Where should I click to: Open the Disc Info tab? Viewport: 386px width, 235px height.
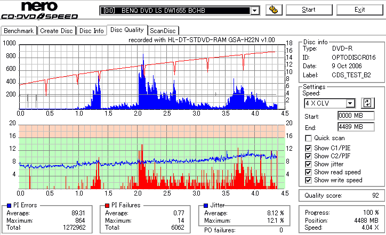pos(91,31)
